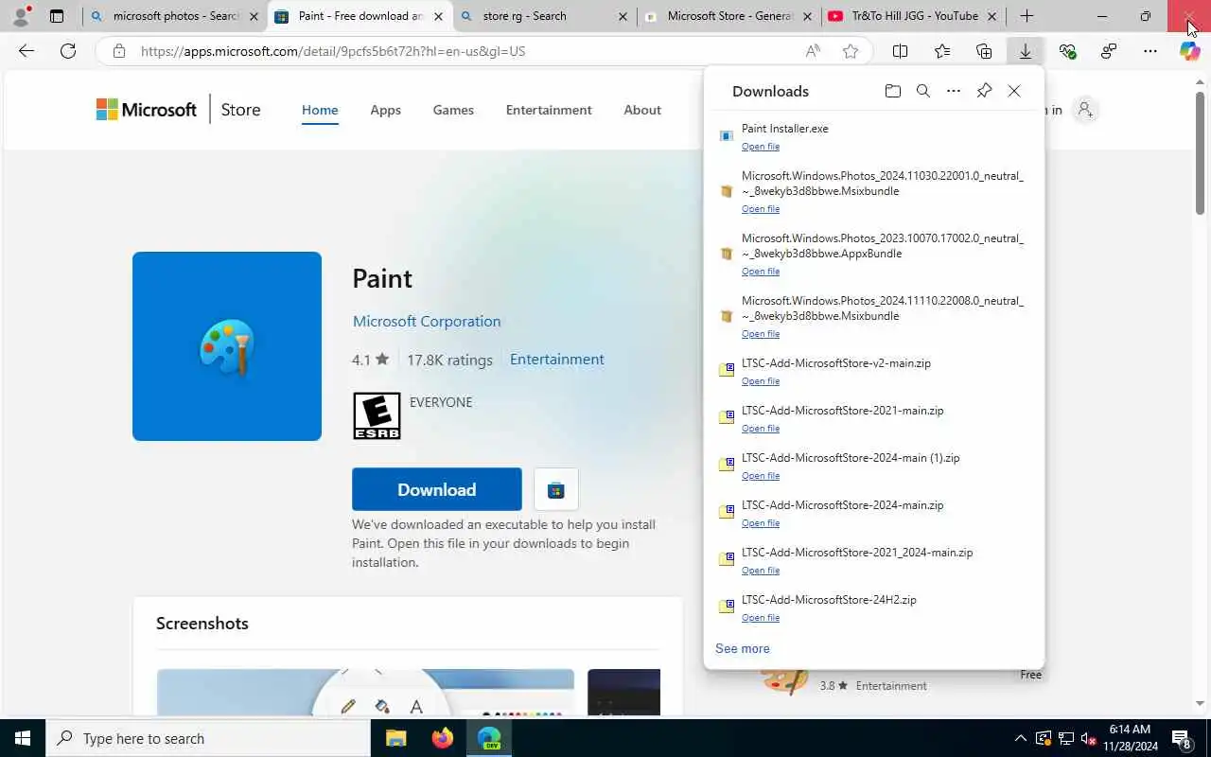Click the Open in Store app icon button
The height and width of the screenshot is (757, 1211).
(x=556, y=489)
